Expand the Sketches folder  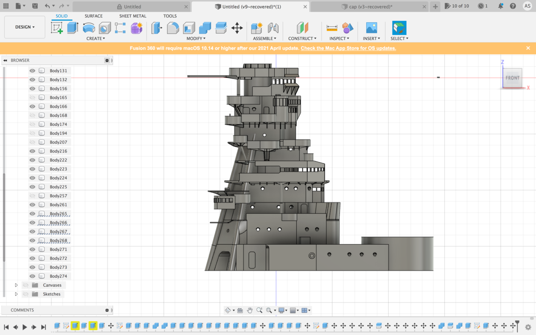tap(17, 294)
